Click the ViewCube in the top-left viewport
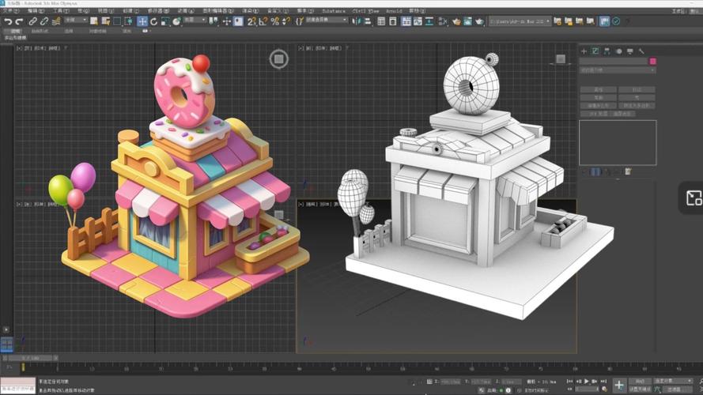 (x=279, y=59)
